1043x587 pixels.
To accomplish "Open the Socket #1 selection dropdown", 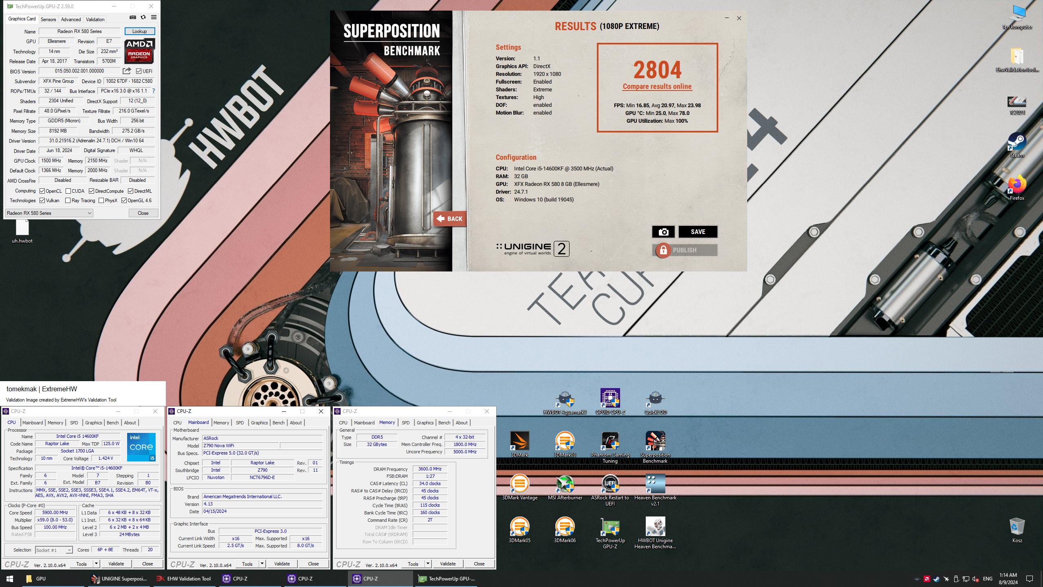I will (x=54, y=550).
